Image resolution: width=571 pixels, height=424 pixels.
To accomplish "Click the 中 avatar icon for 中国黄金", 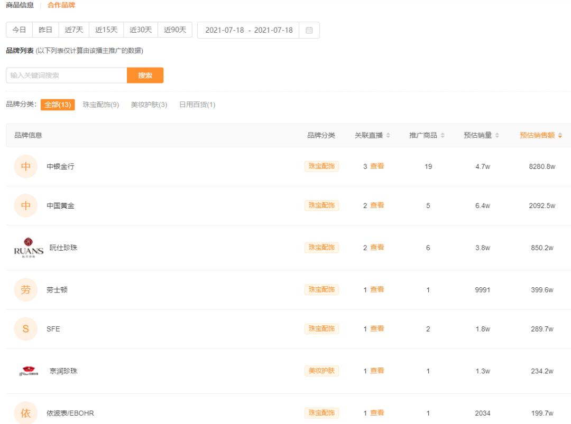I will point(25,205).
